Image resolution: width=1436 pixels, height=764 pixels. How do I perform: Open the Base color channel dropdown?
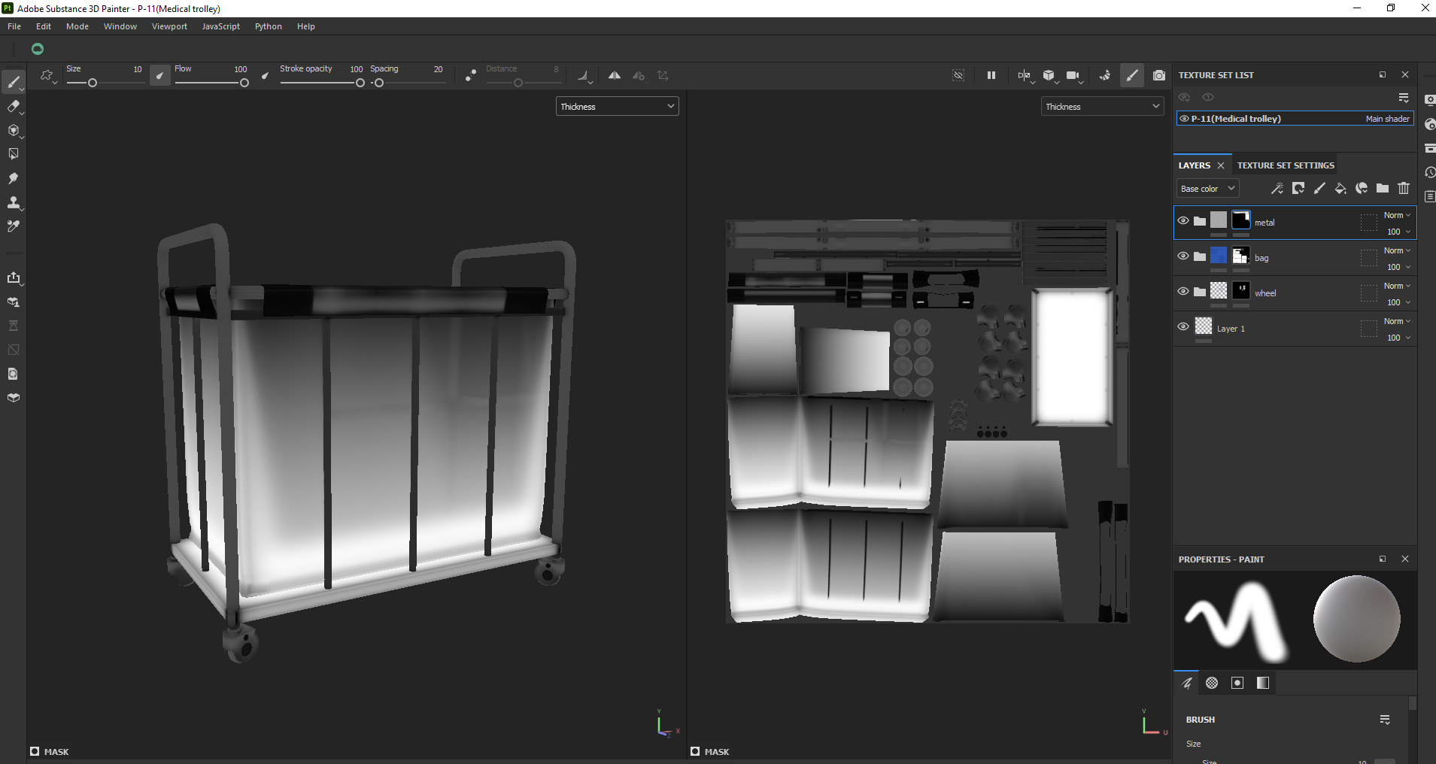[1207, 189]
